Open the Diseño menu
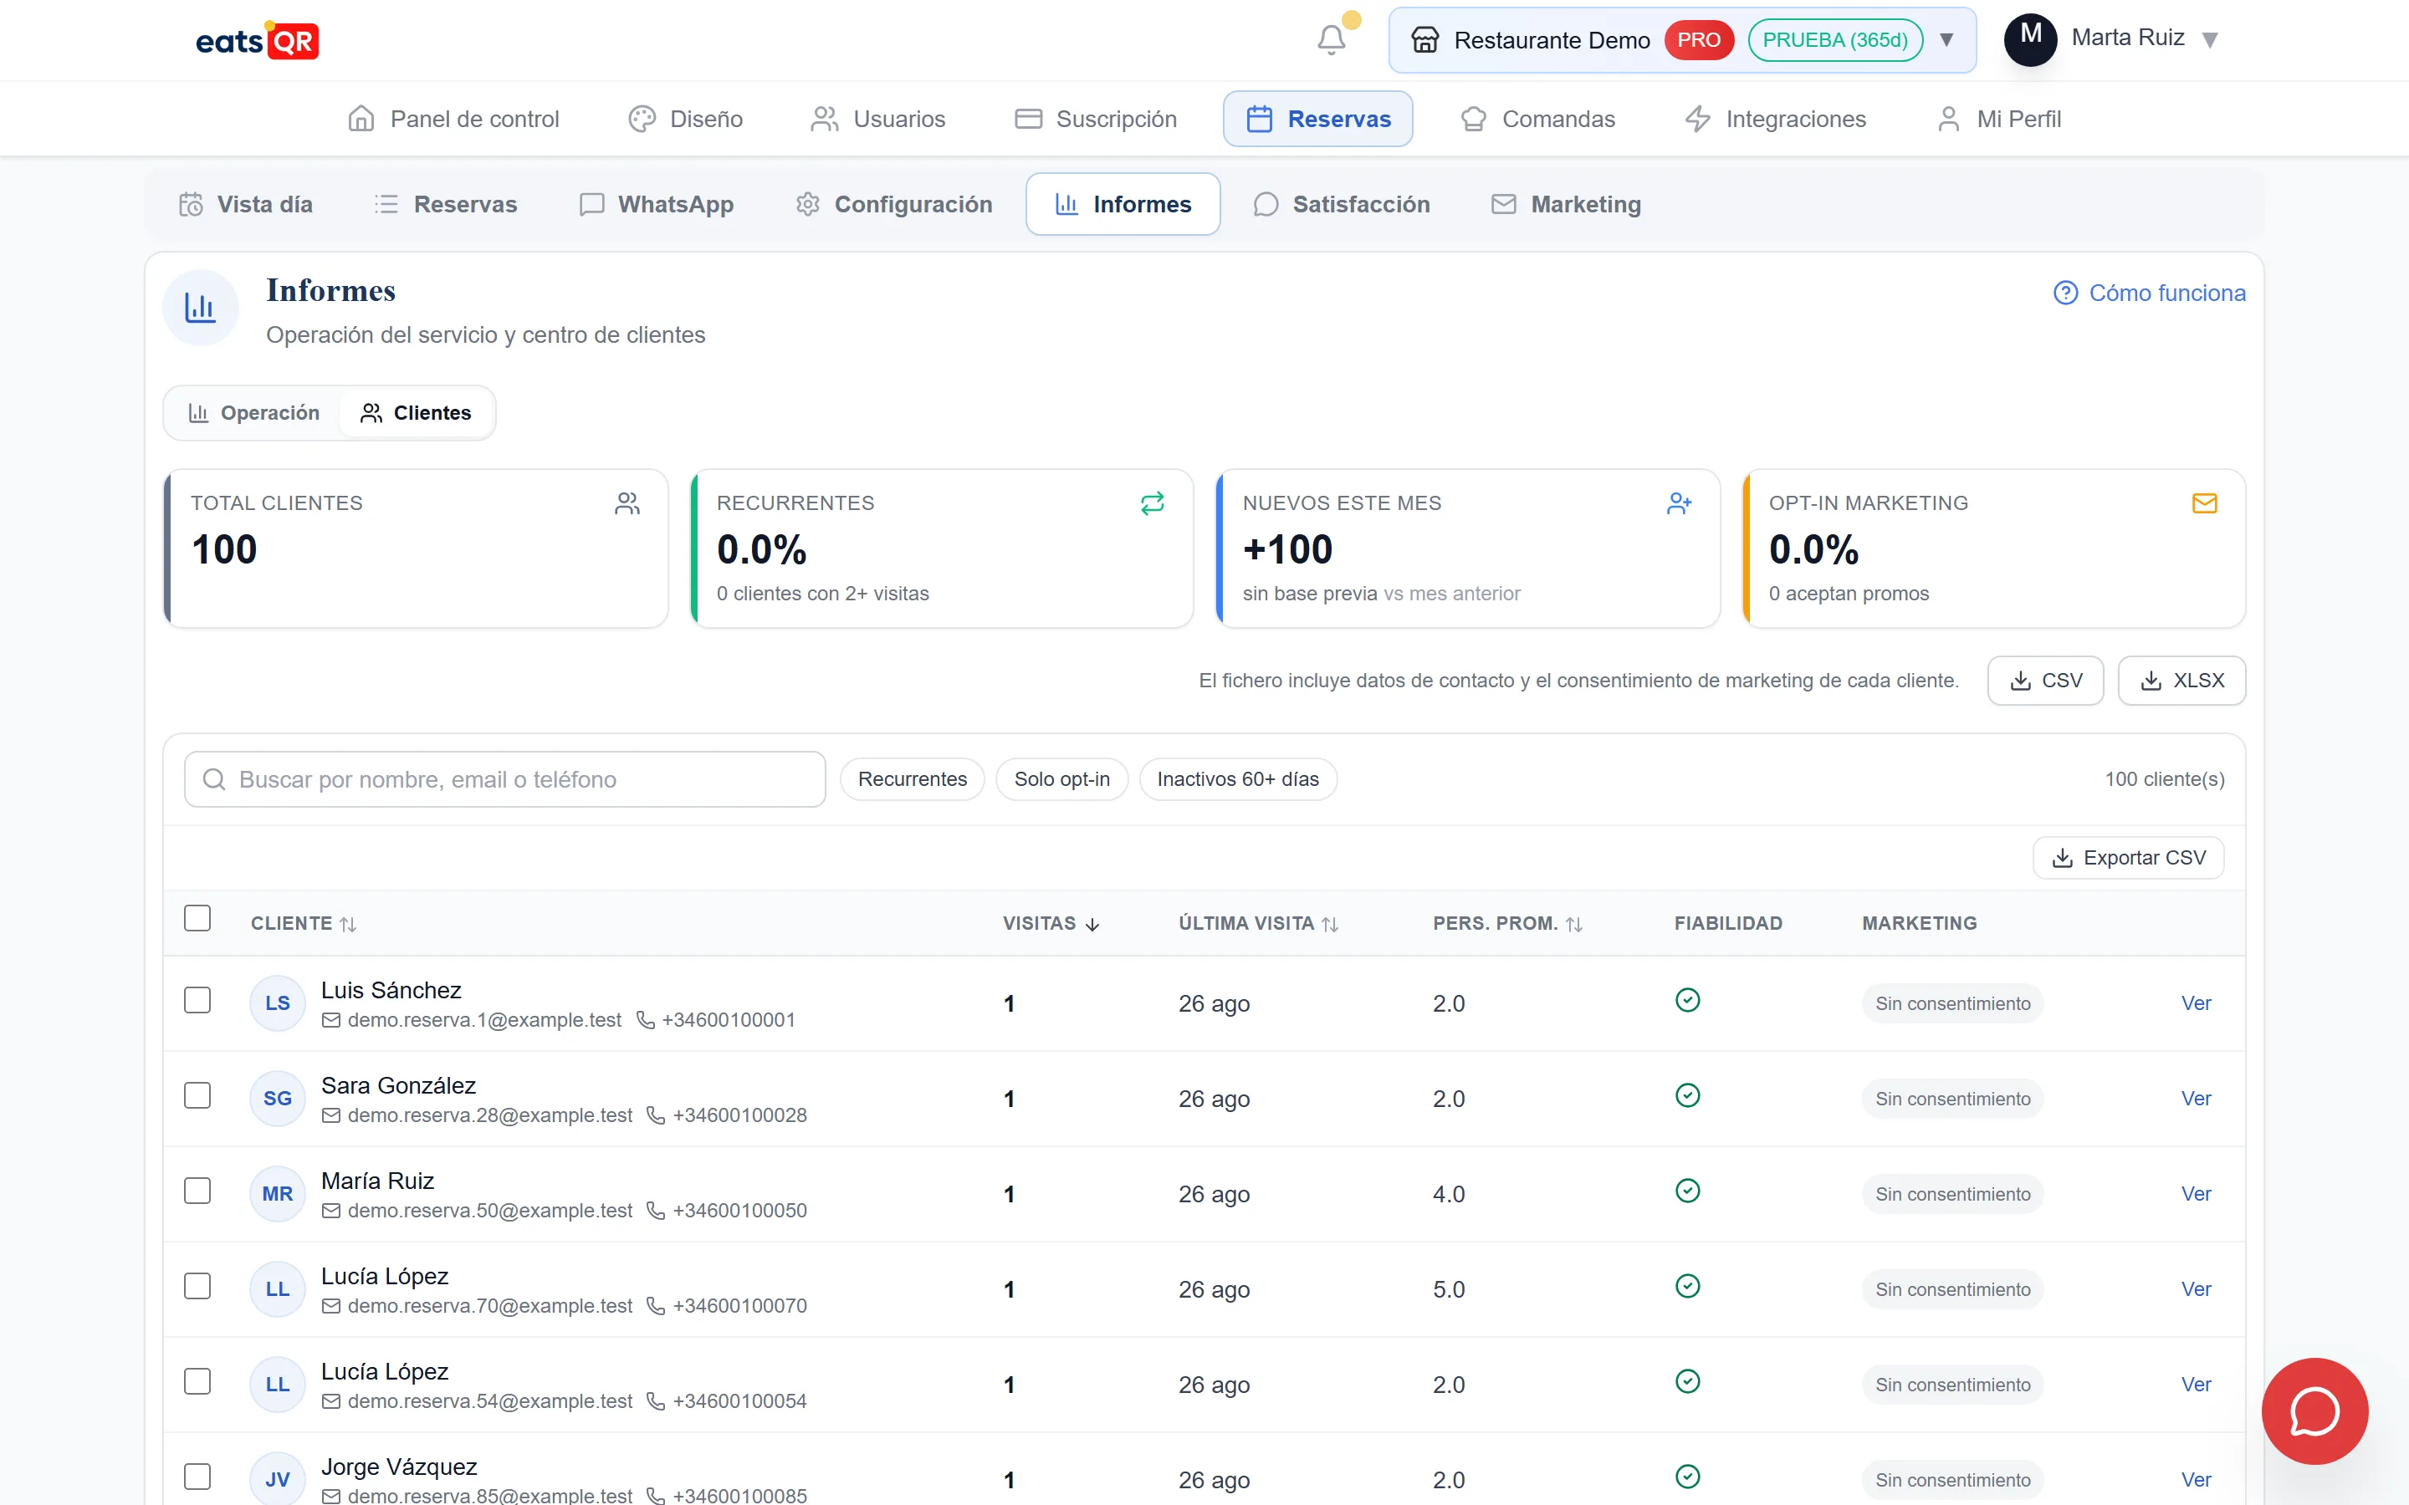Viewport: 2409px width, 1505px height. click(x=686, y=120)
